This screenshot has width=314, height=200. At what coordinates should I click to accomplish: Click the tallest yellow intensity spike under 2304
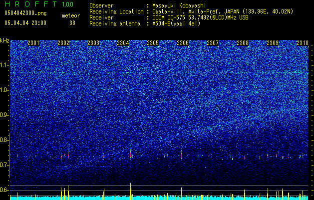130,191
